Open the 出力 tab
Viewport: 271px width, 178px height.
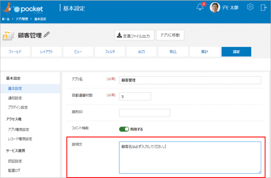pyautogui.click(x=141, y=52)
